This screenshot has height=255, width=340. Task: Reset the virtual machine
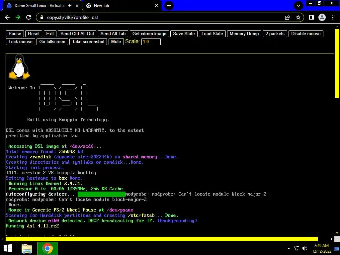point(34,34)
